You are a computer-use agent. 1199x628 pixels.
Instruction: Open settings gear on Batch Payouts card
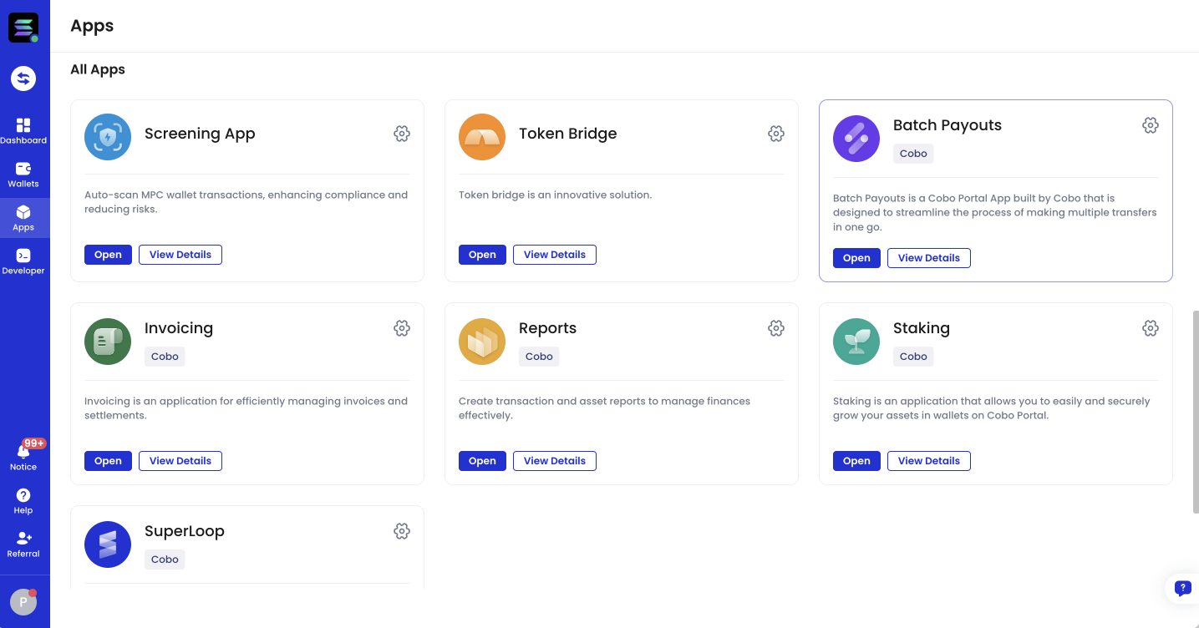1151,124
